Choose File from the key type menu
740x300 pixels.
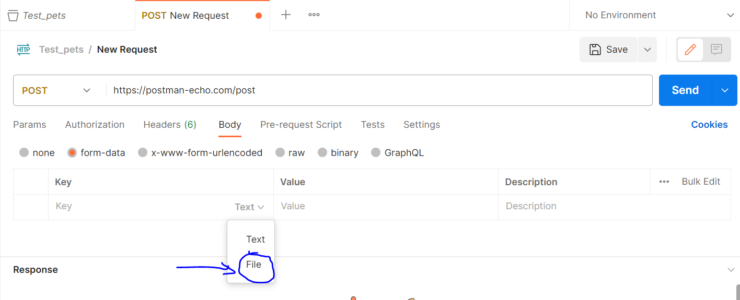(x=254, y=265)
